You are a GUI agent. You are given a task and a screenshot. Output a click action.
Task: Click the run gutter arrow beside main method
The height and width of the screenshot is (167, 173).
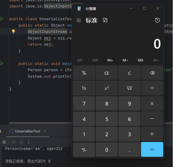coord(1,63)
